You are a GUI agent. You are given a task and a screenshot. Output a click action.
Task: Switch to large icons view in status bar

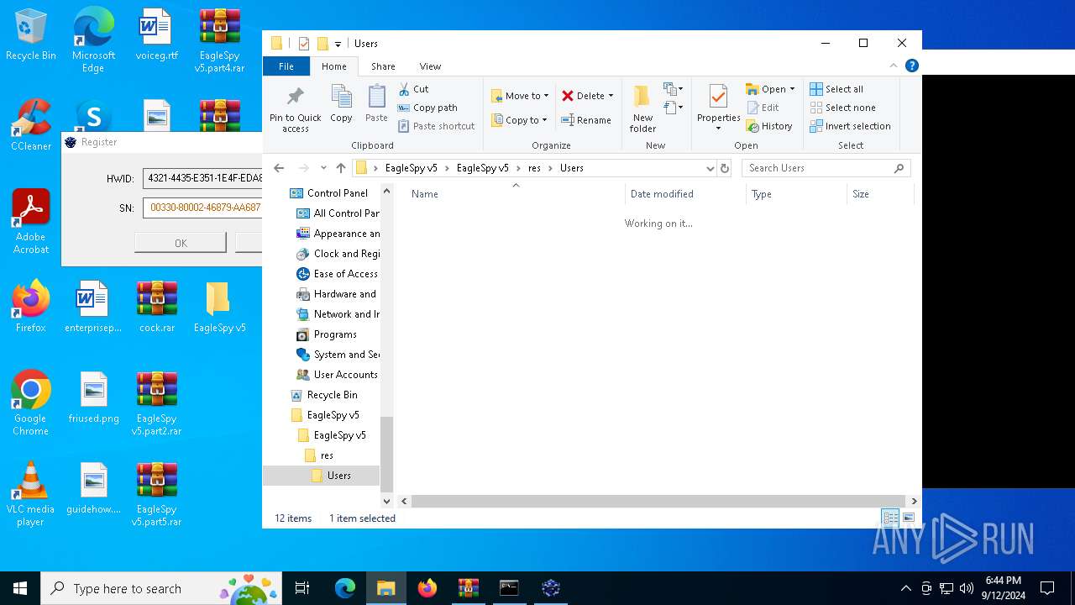click(x=908, y=518)
